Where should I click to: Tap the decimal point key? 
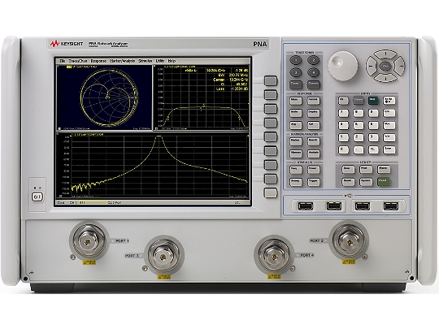click(x=358, y=149)
